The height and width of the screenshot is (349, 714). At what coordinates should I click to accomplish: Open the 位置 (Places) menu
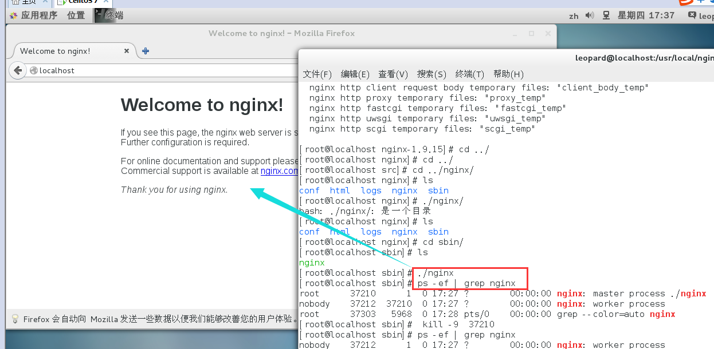(x=76, y=15)
